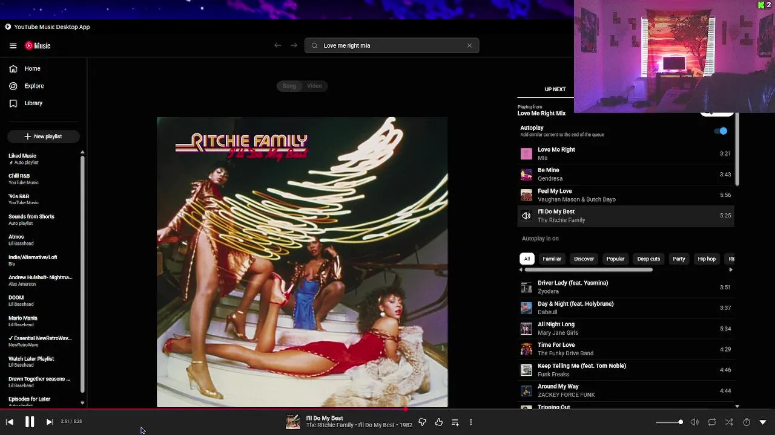This screenshot has width=775, height=435.
Task: Toggle repeat mode
Action: [x=712, y=422]
